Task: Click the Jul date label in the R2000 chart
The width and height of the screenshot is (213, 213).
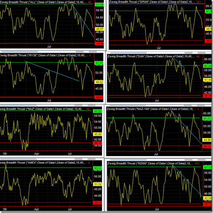Action: pyautogui.click(x=157, y=209)
